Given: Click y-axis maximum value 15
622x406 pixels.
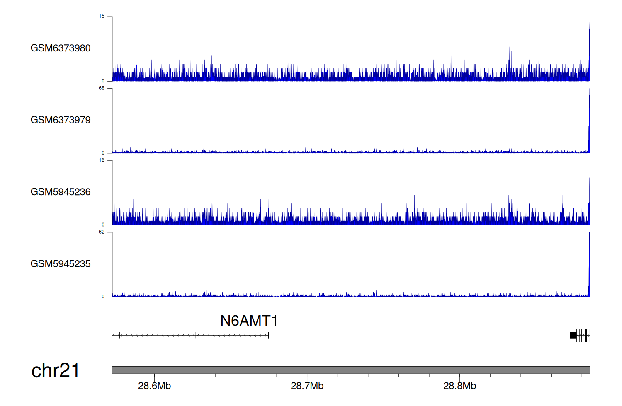Looking at the screenshot, I should tap(102, 17).
